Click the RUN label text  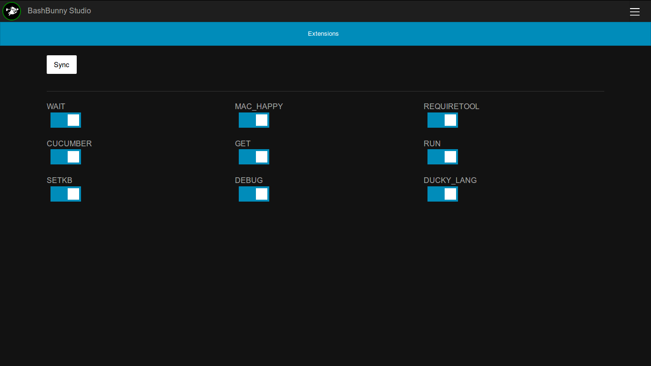coord(432,143)
